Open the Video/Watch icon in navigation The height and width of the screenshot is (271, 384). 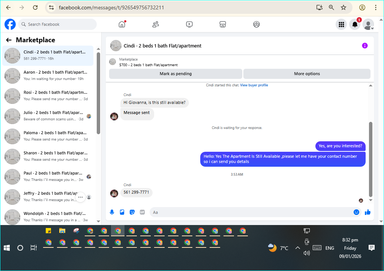click(x=189, y=24)
